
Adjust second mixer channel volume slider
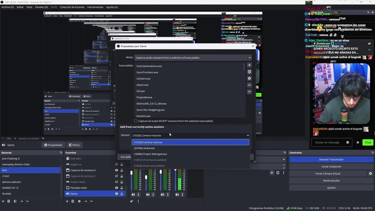[x=146, y=177]
